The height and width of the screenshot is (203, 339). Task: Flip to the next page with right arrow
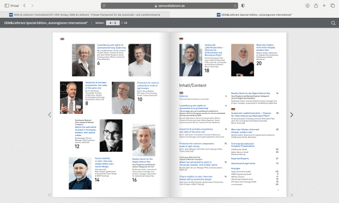(291, 114)
